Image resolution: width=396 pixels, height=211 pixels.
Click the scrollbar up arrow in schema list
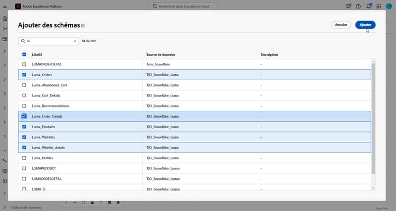click(373, 61)
